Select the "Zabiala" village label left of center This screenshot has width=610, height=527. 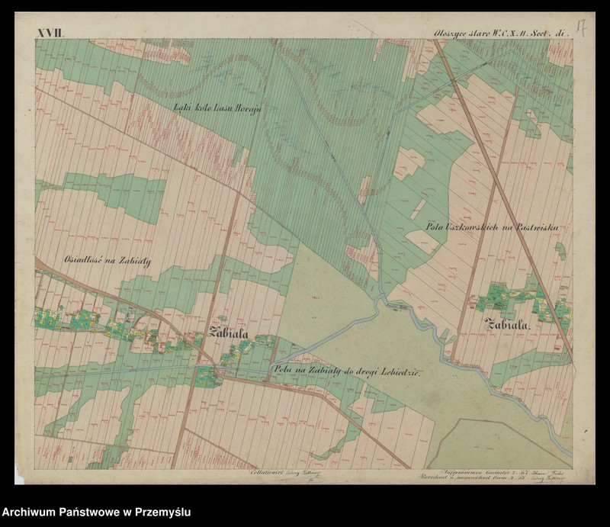point(226,333)
